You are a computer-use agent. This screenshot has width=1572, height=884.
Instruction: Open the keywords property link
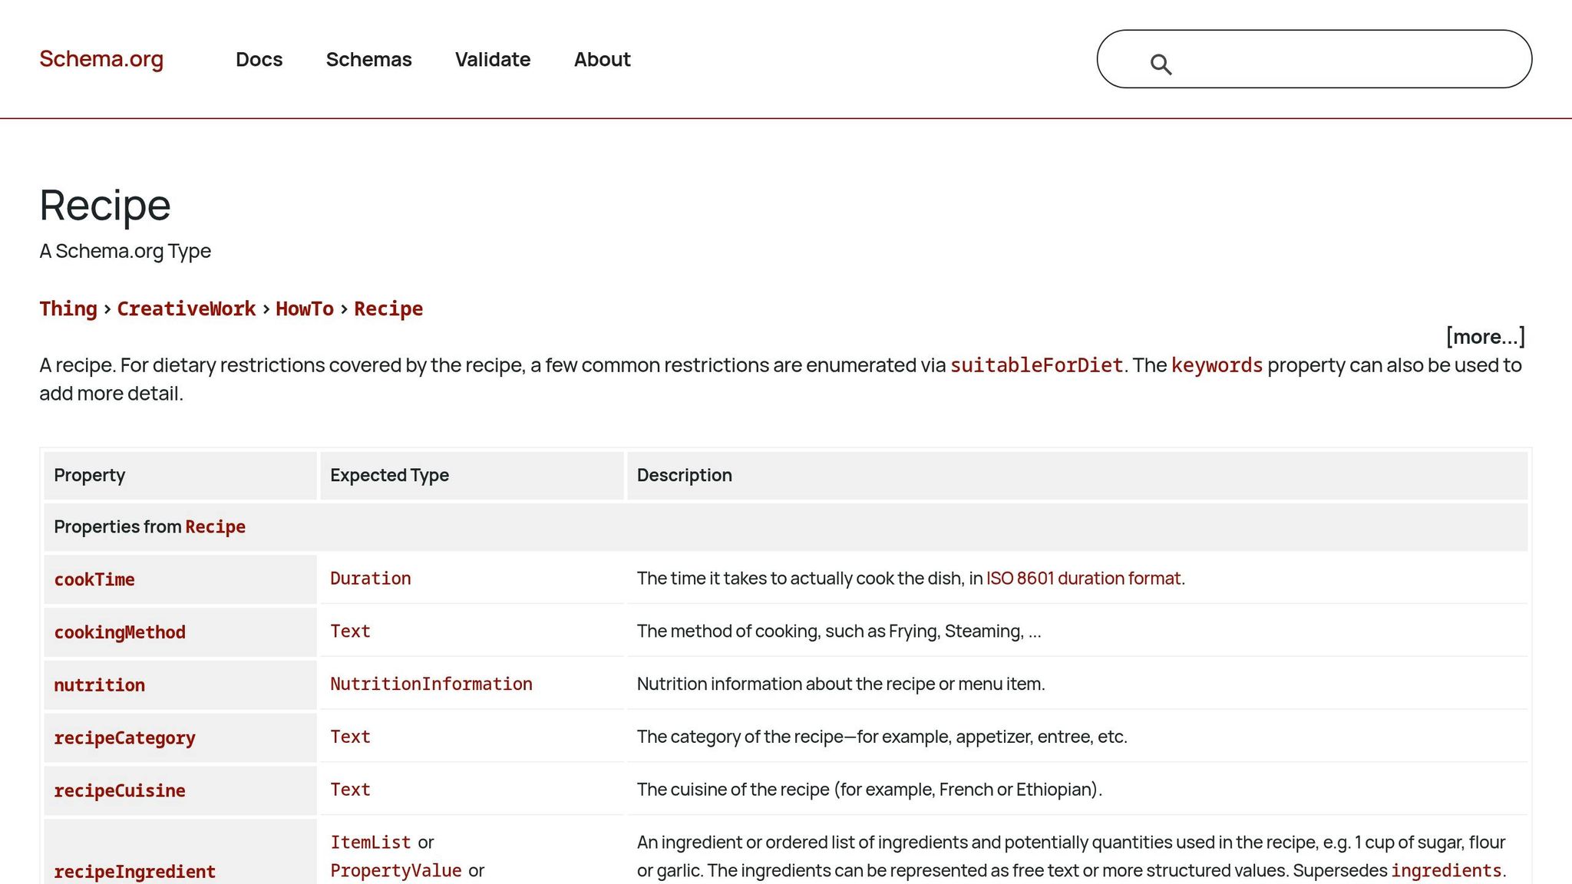1217,365
